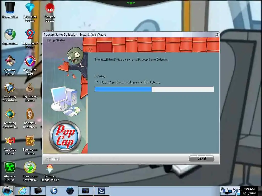
Task: Click the installation progress bar
Action: click(154, 89)
